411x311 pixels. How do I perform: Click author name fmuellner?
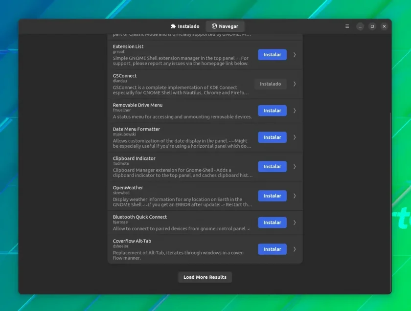pyautogui.click(x=122, y=110)
